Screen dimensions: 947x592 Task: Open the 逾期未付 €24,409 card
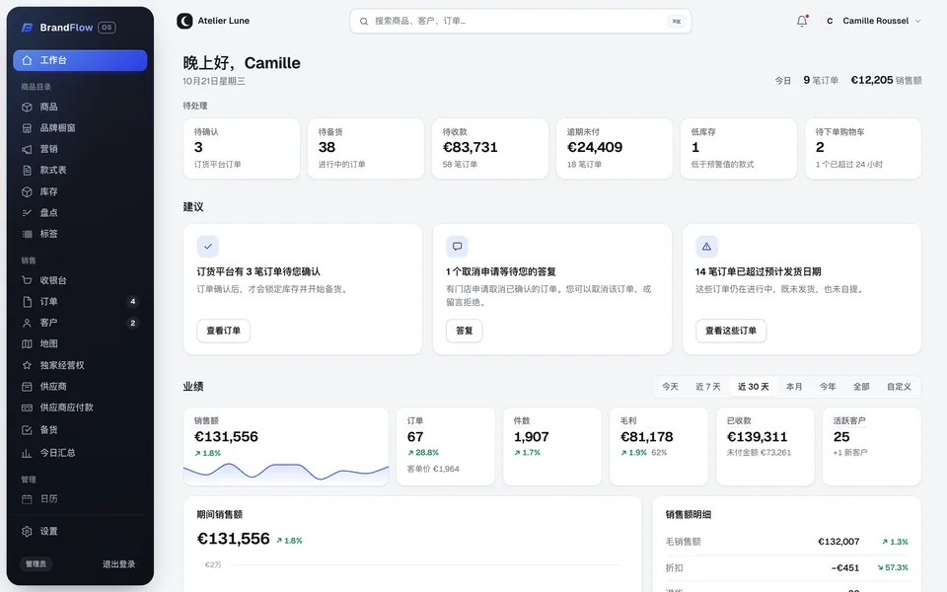tap(615, 149)
